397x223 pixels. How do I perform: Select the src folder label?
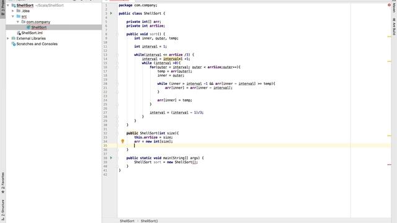(x=24, y=17)
